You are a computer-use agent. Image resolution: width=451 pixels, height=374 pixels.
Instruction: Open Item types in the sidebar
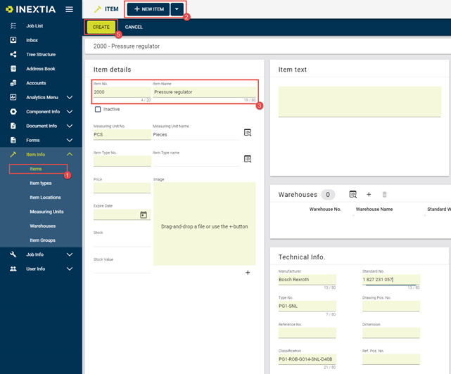pos(41,183)
